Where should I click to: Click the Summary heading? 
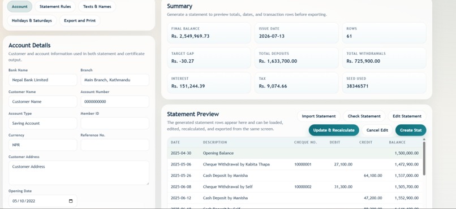[179, 6]
